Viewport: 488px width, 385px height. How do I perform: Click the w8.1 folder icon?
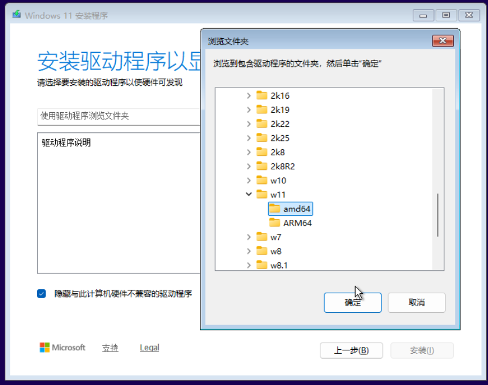click(x=262, y=265)
